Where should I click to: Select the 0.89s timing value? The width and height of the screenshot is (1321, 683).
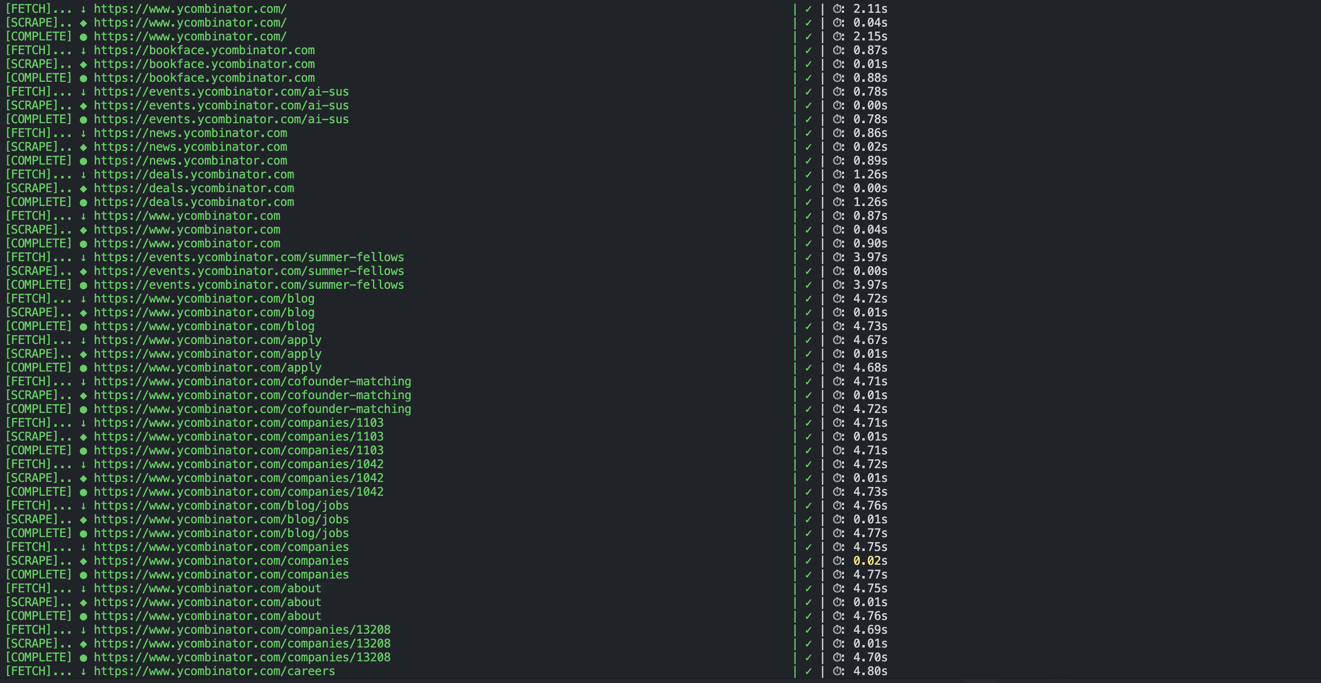click(870, 161)
